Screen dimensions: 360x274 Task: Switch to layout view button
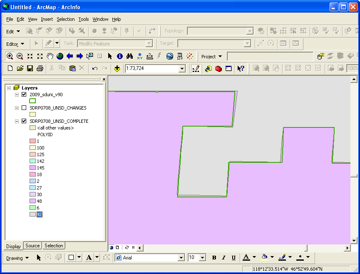point(117,248)
